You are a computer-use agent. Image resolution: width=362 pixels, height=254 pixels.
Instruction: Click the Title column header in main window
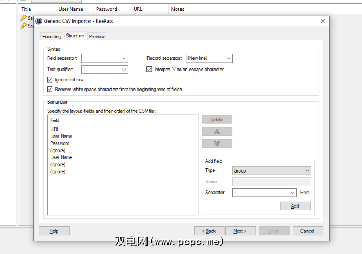click(x=37, y=9)
